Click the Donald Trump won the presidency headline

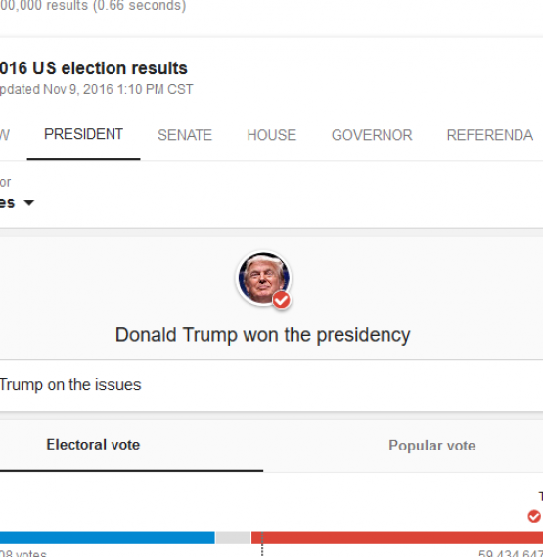[x=263, y=335]
